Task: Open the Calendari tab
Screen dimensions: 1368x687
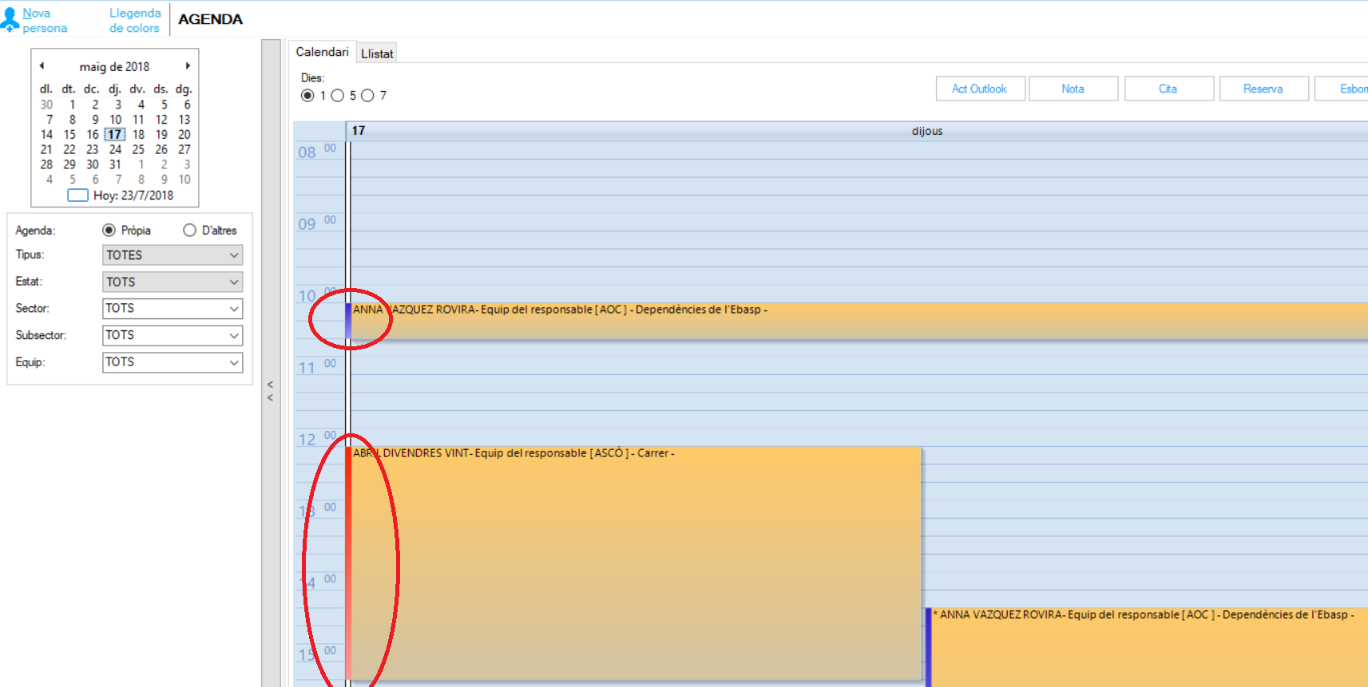Action: [322, 52]
